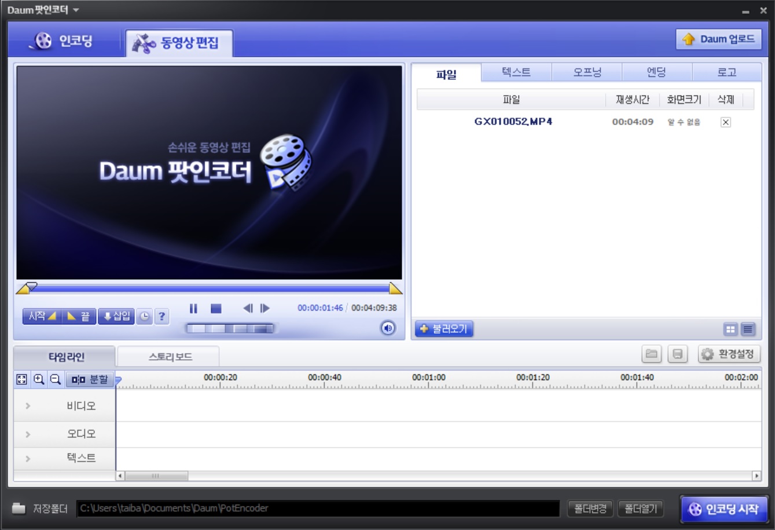The image size is (775, 530).
Task: Set the 시작 start marker
Action: pos(42,316)
